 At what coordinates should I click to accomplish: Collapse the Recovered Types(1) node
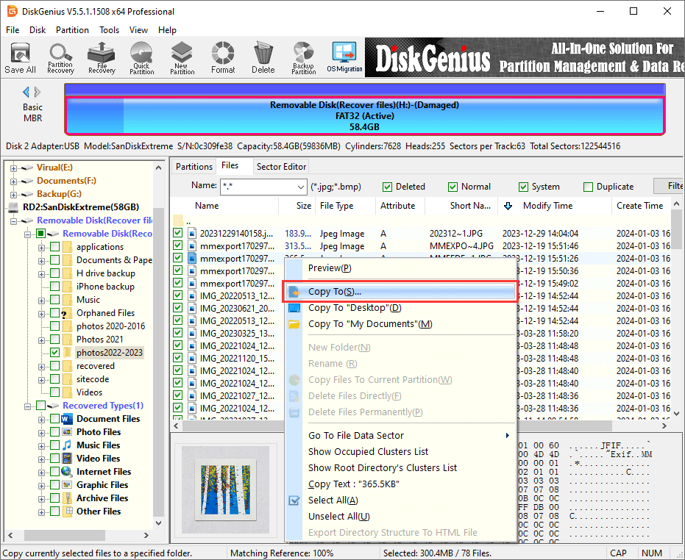(x=27, y=406)
